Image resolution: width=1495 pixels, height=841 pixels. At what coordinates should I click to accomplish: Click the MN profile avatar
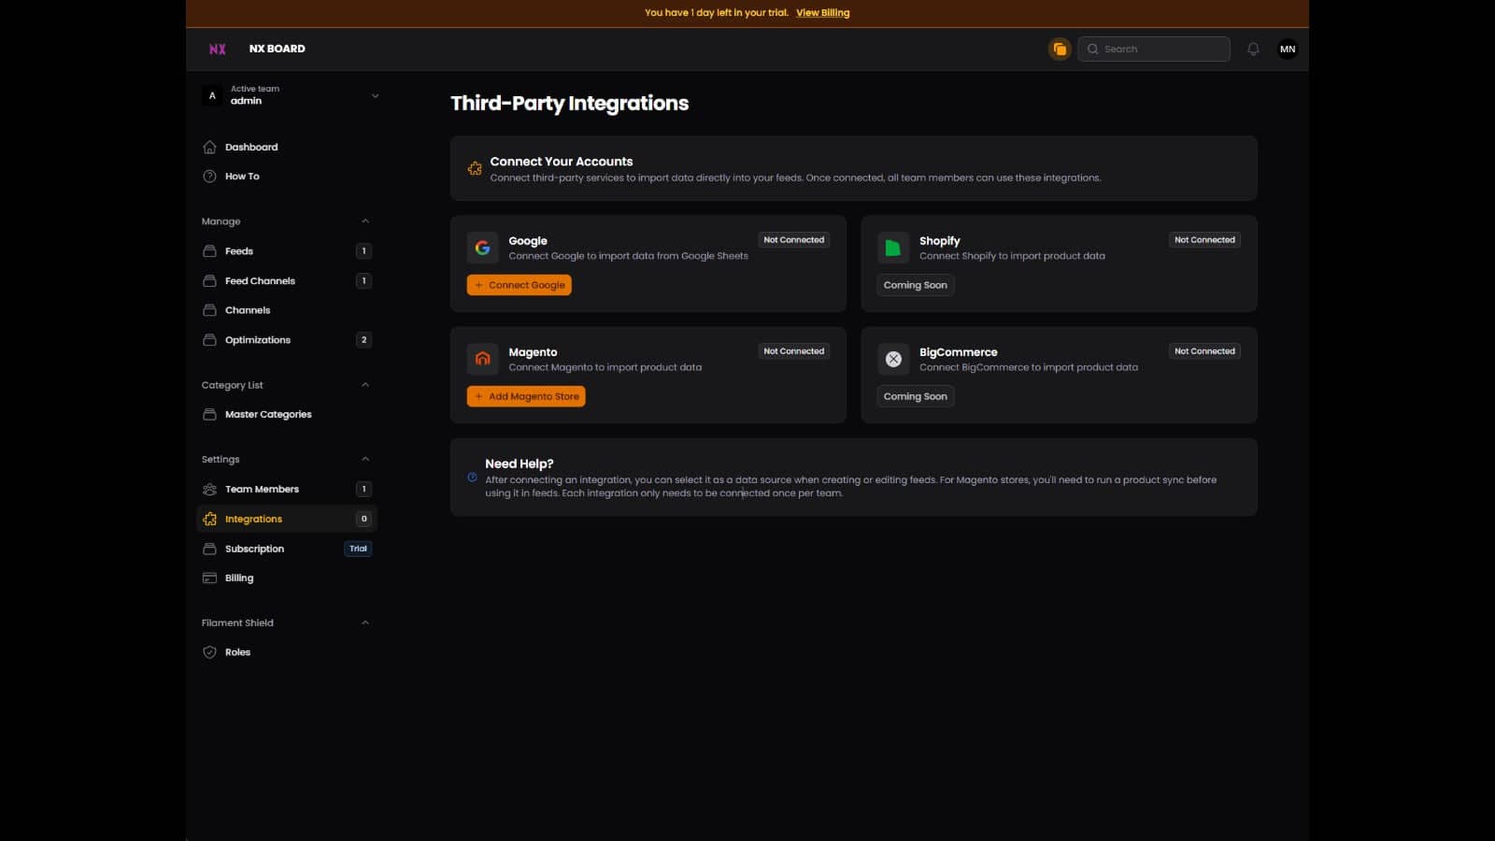1287,49
